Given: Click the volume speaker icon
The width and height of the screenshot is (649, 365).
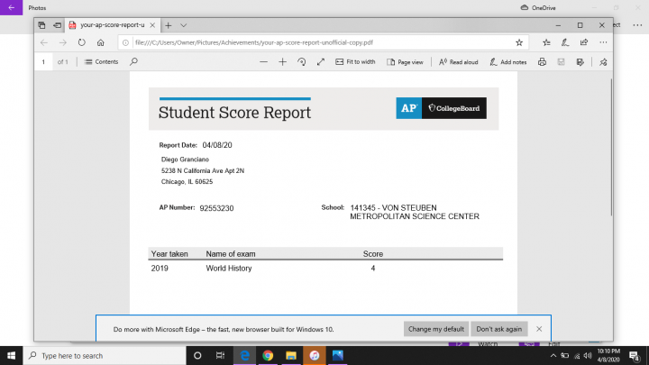Looking at the screenshot, I should 588,355.
